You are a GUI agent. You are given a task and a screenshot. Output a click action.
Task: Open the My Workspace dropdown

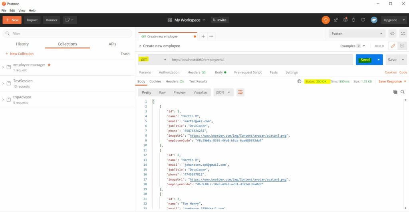point(190,20)
